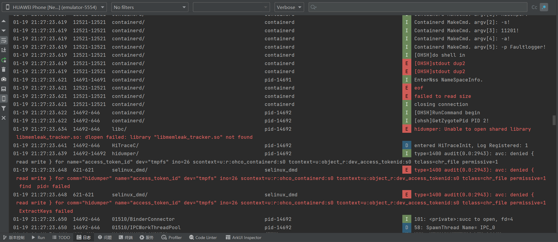Click the '01510/BinderConnector' tag
Viewport: 558px width, 242px height.
coord(143,219)
